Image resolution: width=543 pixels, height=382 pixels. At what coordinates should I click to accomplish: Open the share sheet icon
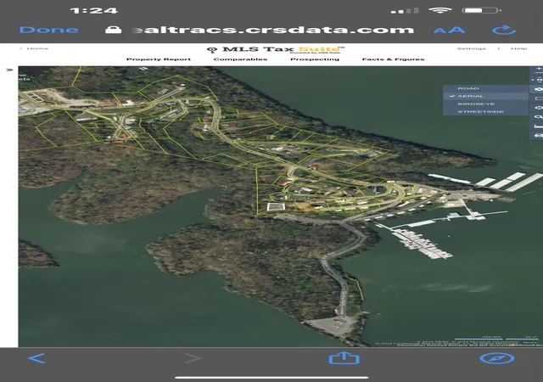point(344,357)
